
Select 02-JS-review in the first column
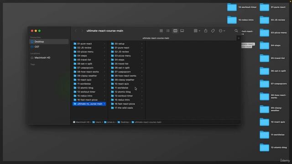tap(89, 48)
